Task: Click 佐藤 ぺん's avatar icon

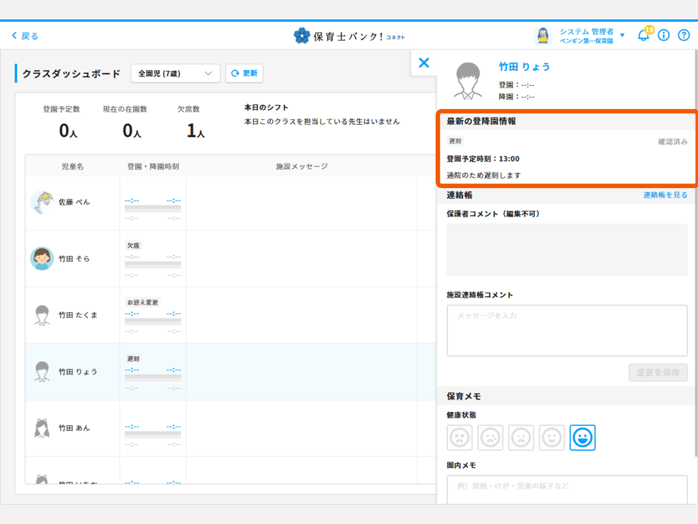Action: pyautogui.click(x=42, y=202)
